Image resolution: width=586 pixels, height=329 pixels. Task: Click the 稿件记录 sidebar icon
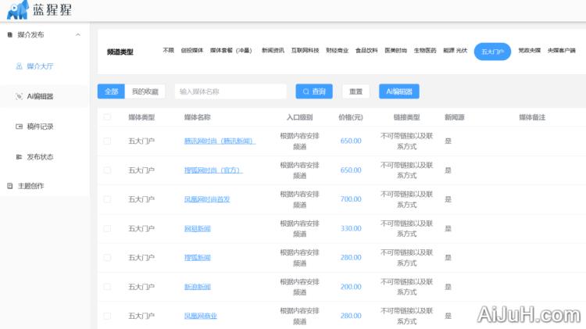click(x=19, y=127)
